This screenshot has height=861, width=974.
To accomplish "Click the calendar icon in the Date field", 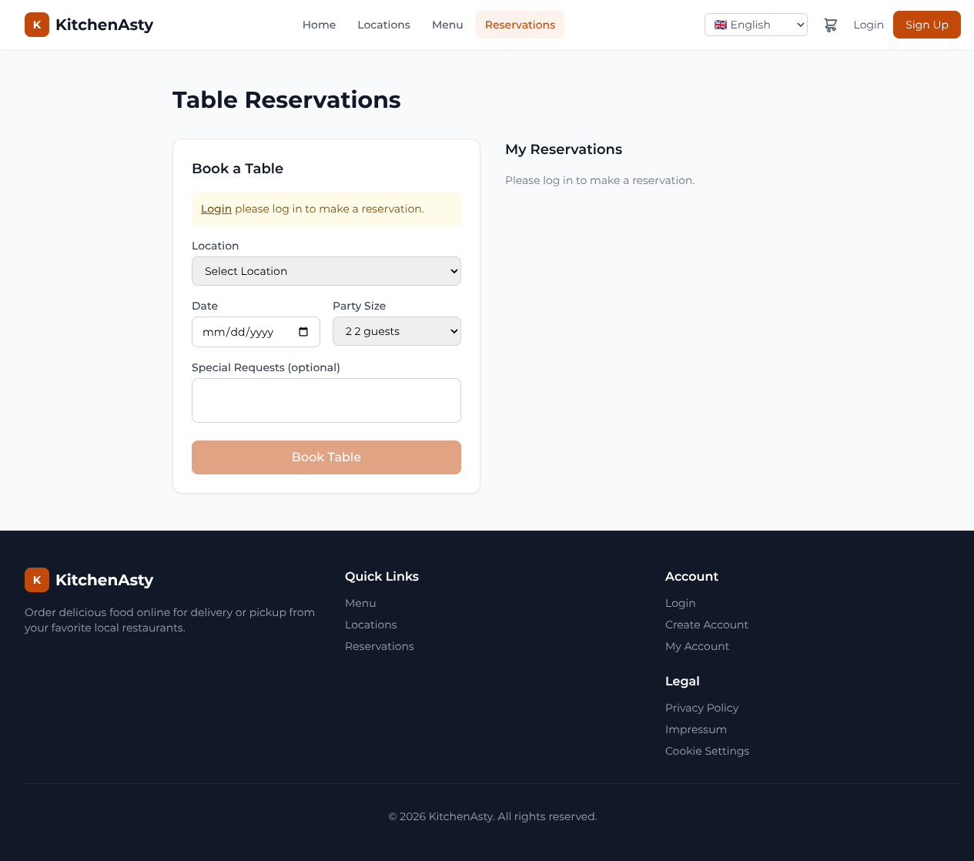I will [x=303, y=331].
